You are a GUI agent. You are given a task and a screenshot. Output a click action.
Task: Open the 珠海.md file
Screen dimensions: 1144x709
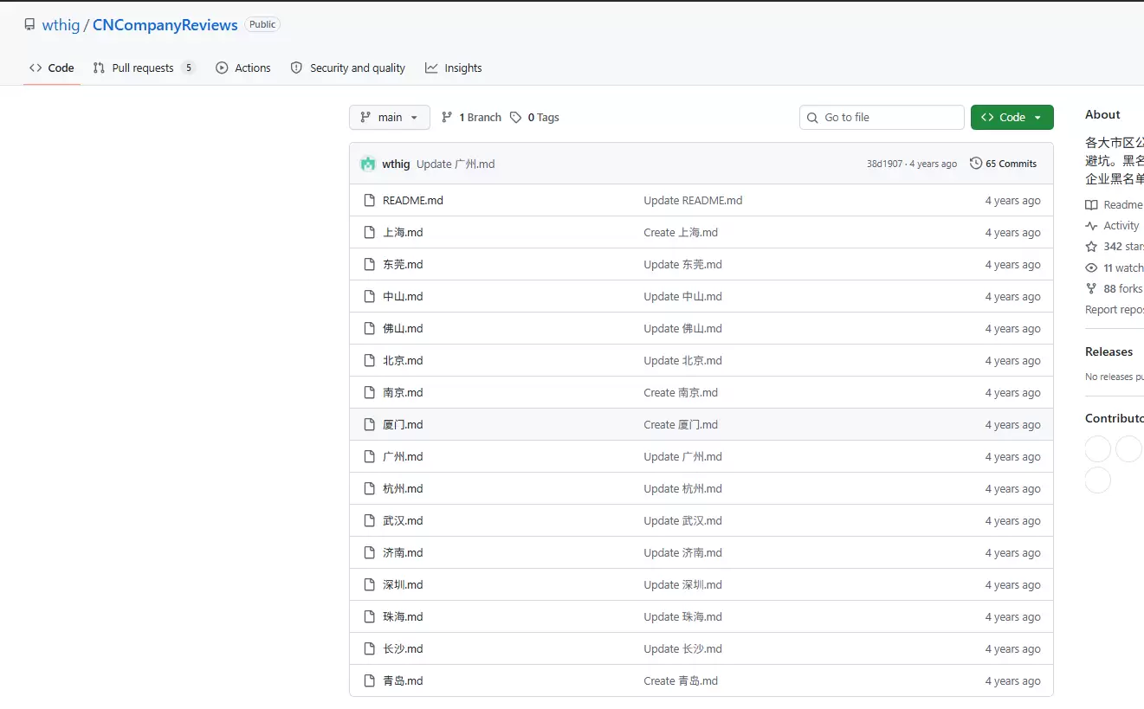pyautogui.click(x=403, y=617)
